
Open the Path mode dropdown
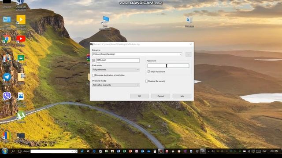tap(115, 69)
